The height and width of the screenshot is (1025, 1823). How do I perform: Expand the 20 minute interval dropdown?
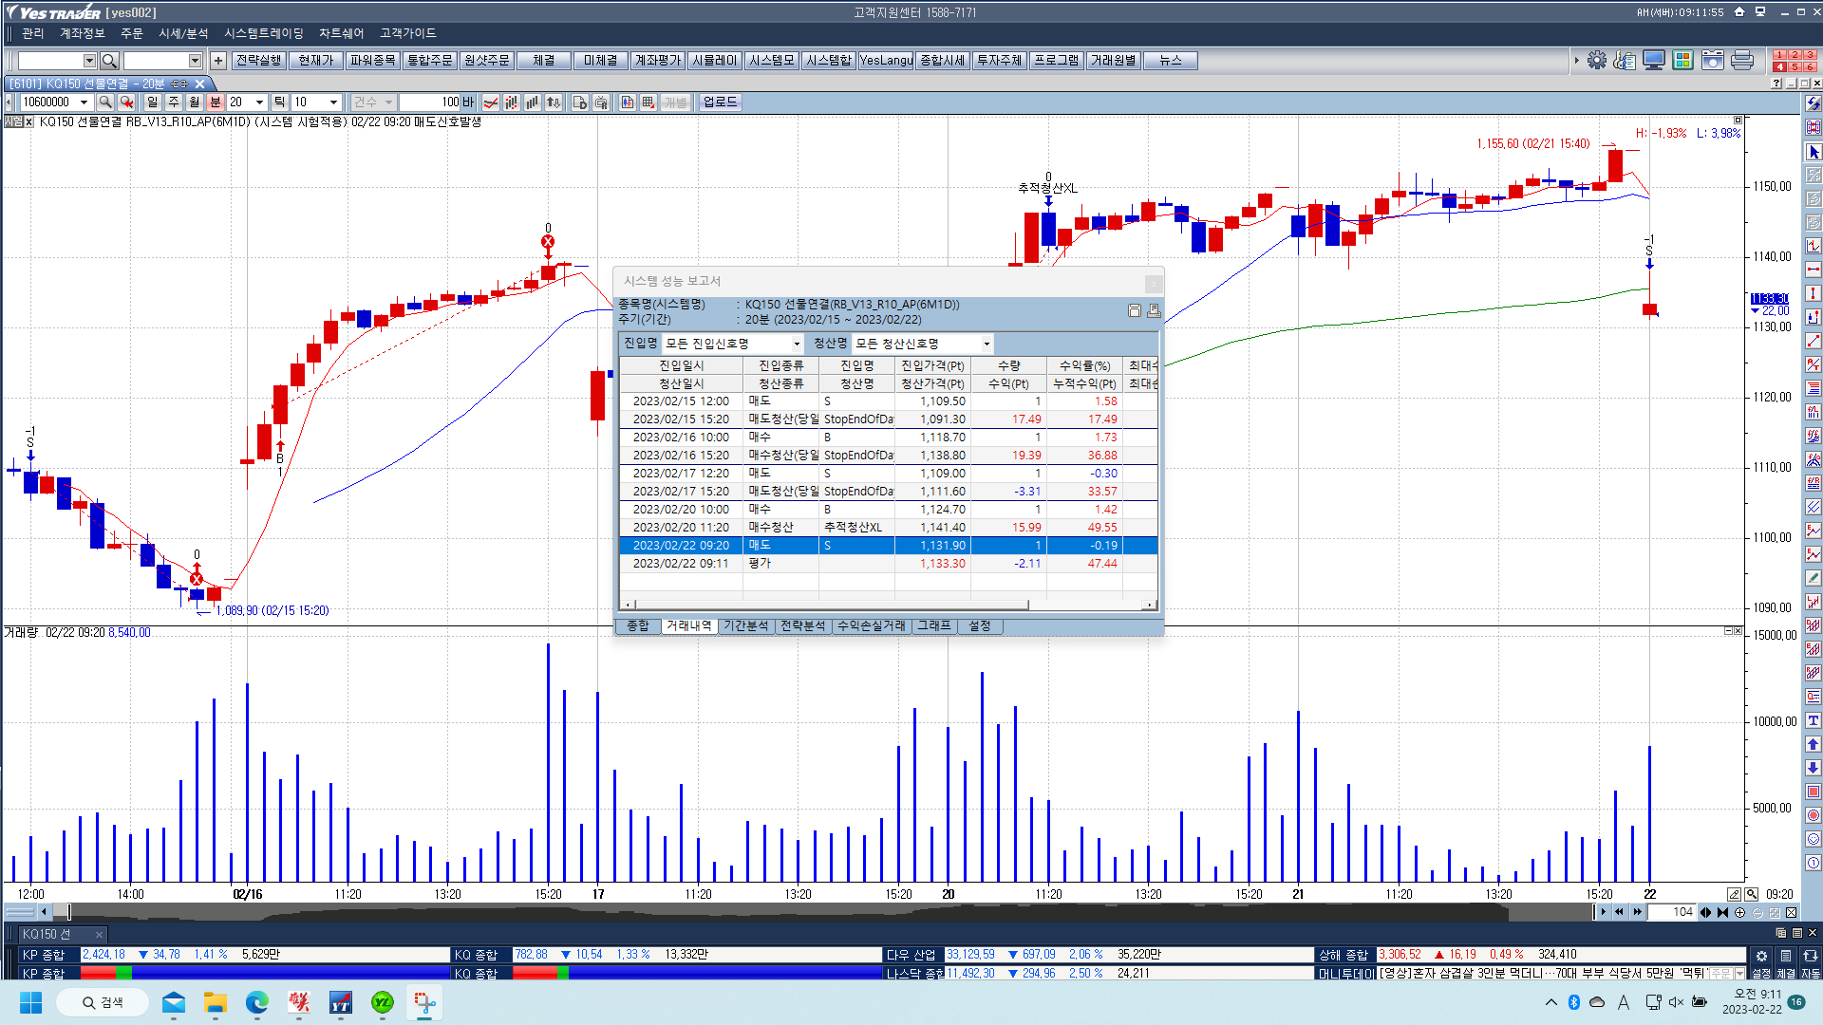tap(259, 102)
